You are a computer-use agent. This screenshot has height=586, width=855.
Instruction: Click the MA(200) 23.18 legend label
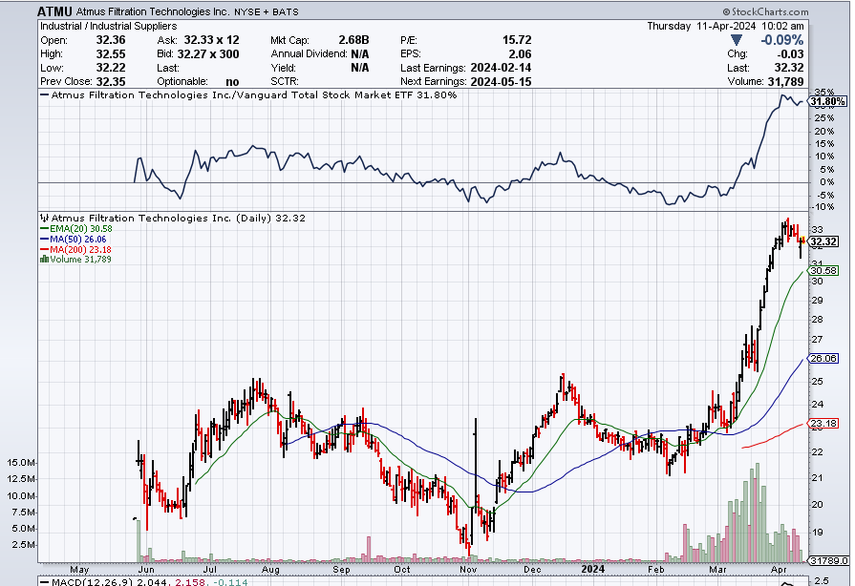tap(80, 249)
